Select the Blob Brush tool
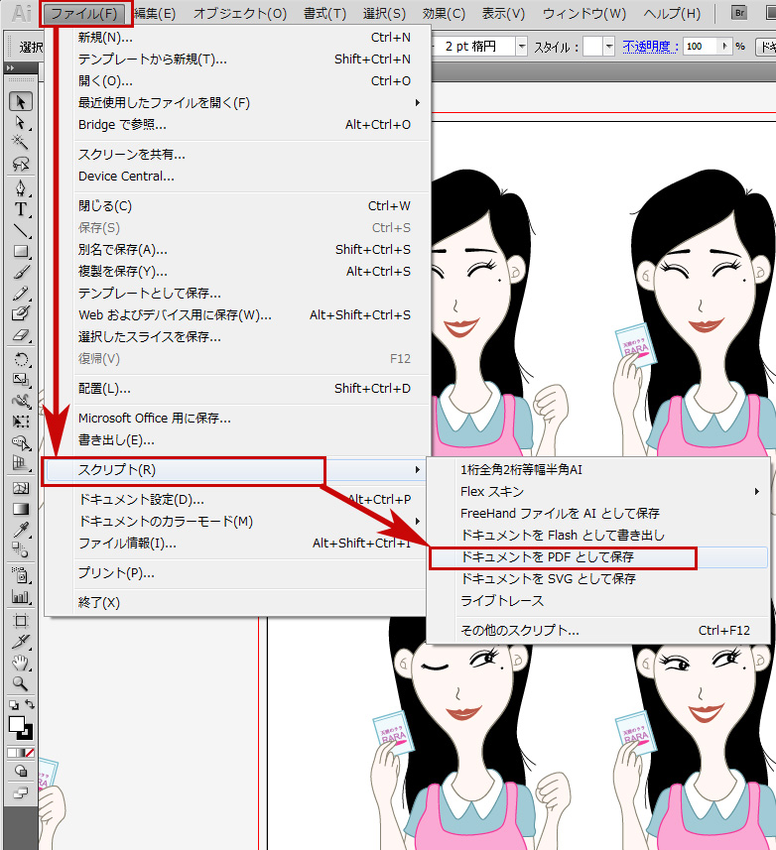The height and width of the screenshot is (850, 776). click(21, 313)
